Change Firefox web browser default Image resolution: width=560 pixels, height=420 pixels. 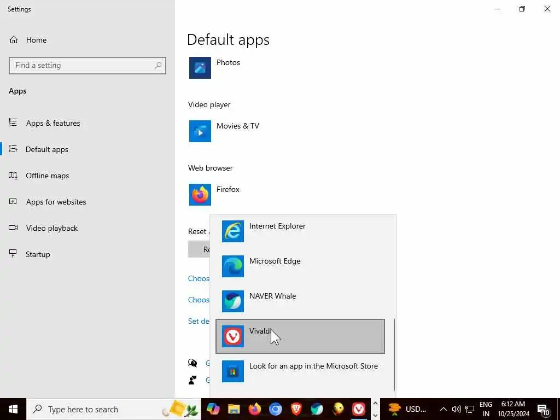point(228,189)
